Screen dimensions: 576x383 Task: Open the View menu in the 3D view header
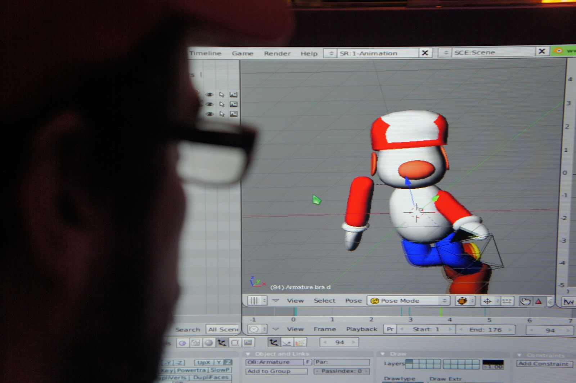295,300
